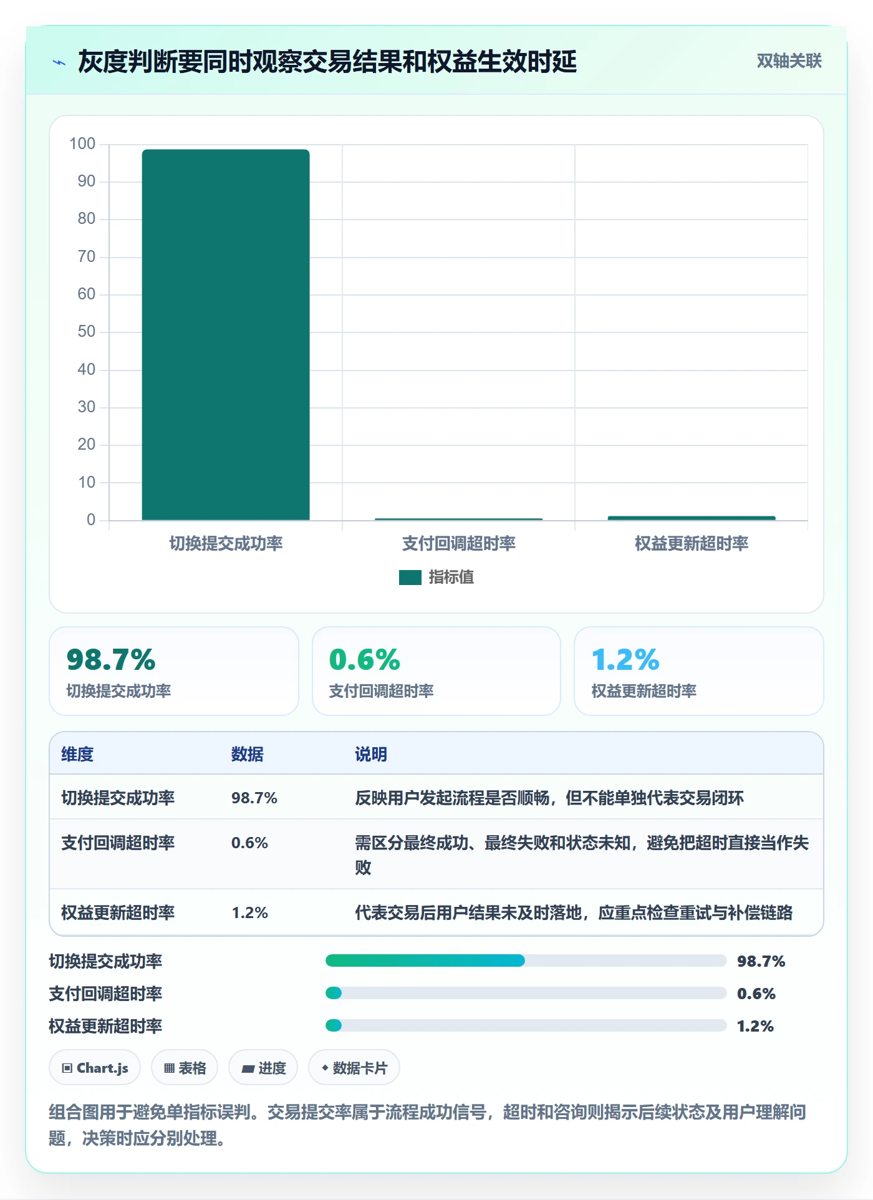The width and height of the screenshot is (873, 1200).
Task: Click the description starting with 反映用户发起流程
Action: pyautogui.click(x=549, y=798)
